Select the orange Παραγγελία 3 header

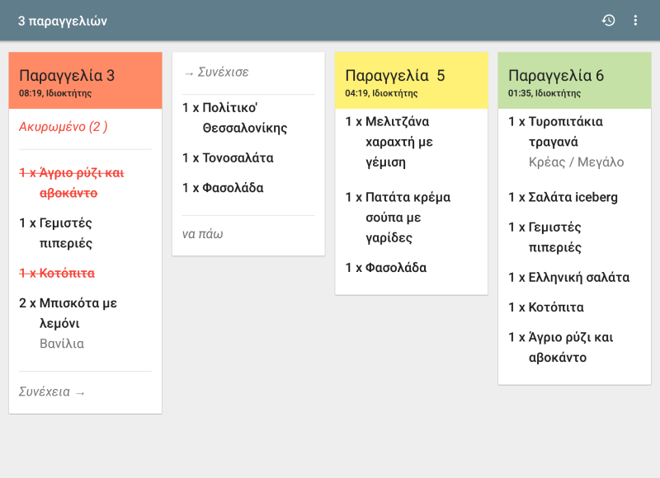[85, 81]
